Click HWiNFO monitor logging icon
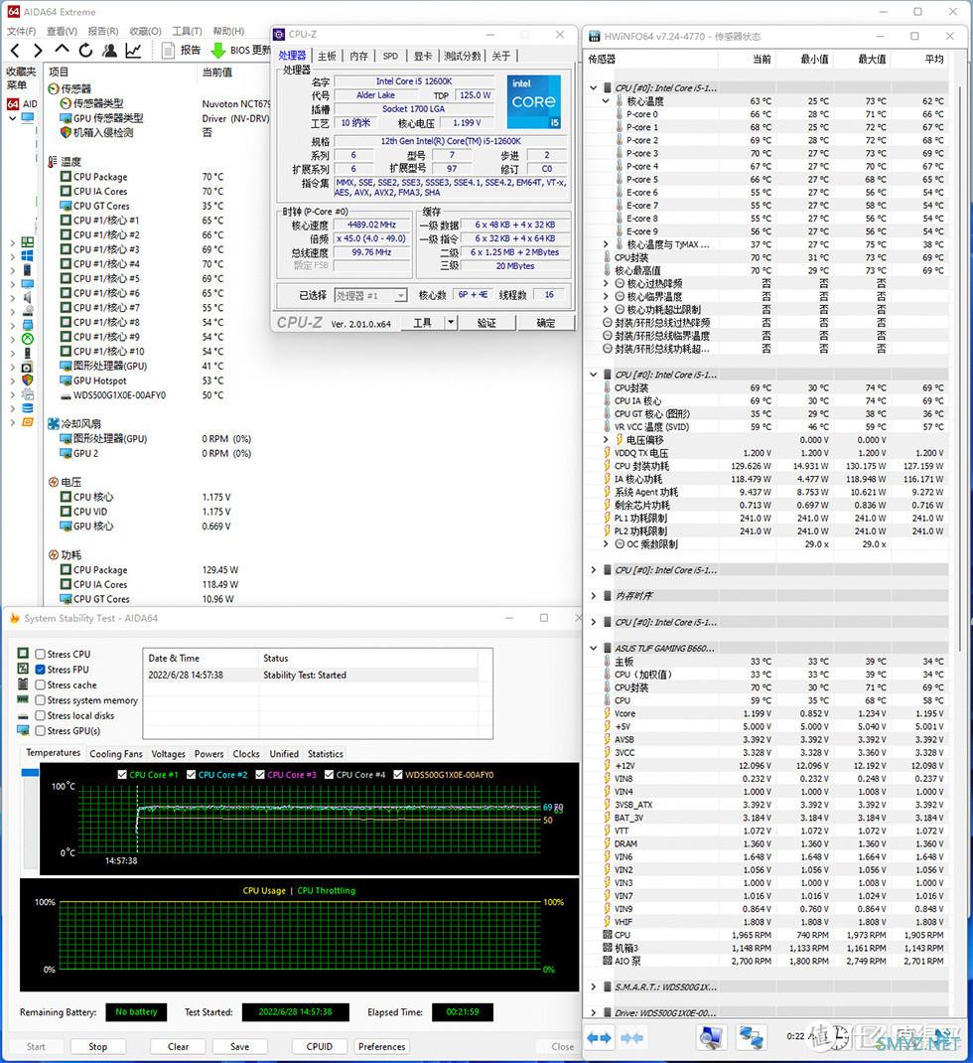 tap(711, 1038)
